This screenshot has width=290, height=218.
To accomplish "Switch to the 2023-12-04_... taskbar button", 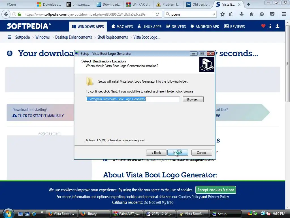I will coord(160,214).
